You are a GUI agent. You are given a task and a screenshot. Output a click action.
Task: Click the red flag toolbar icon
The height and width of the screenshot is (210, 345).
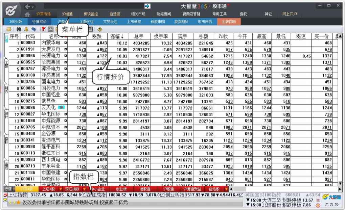43,29
